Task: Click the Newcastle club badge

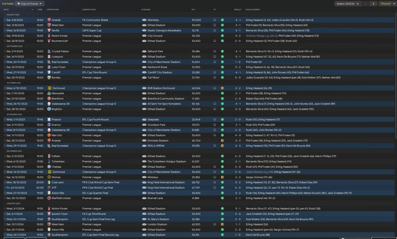Action: [49, 93]
